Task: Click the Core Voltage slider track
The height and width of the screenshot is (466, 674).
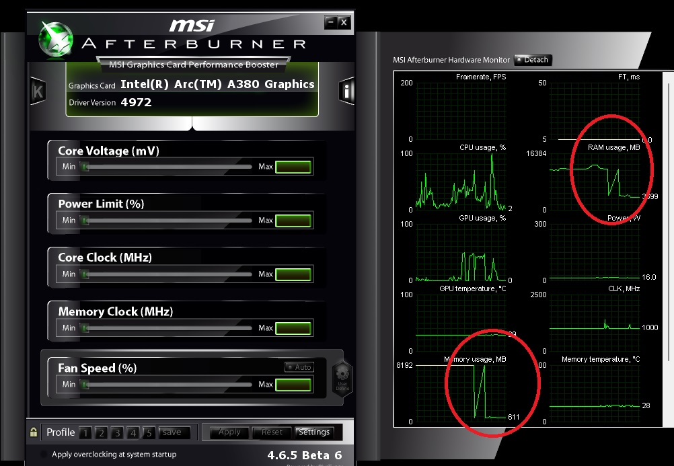Action: click(167, 167)
